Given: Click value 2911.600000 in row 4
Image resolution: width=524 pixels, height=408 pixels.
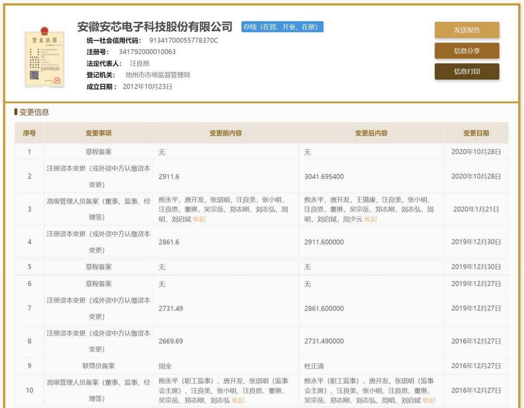Looking at the screenshot, I should coord(324,242).
